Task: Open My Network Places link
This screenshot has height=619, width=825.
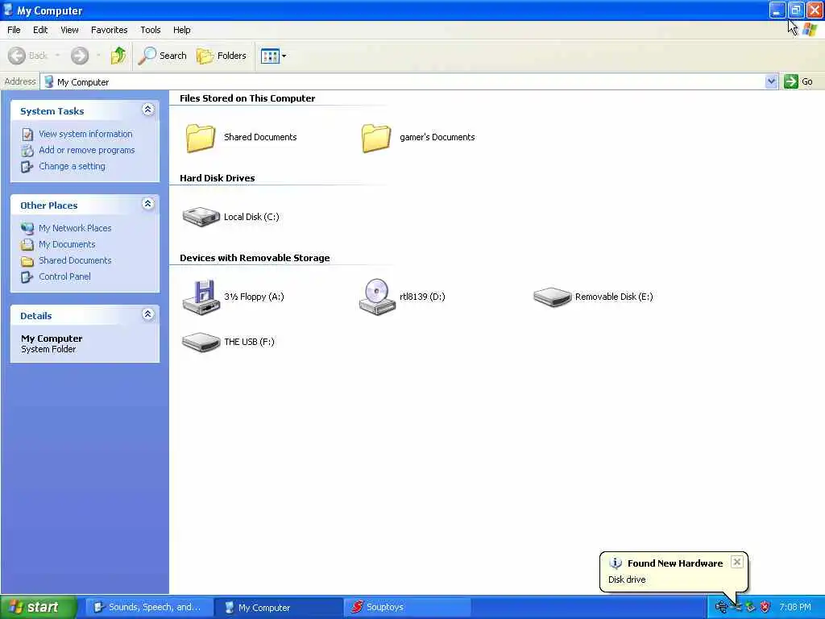Action: tap(75, 228)
